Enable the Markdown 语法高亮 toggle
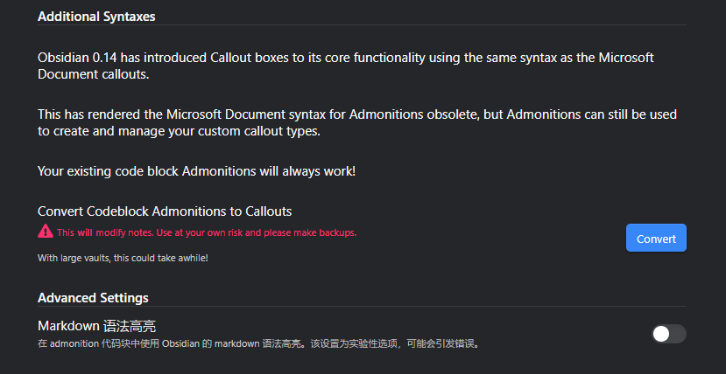The width and height of the screenshot is (726, 374). pyautogui.click(x=669, y=334)
